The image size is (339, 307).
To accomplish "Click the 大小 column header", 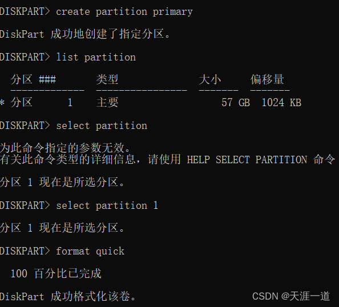I will (x=209, y=79).
